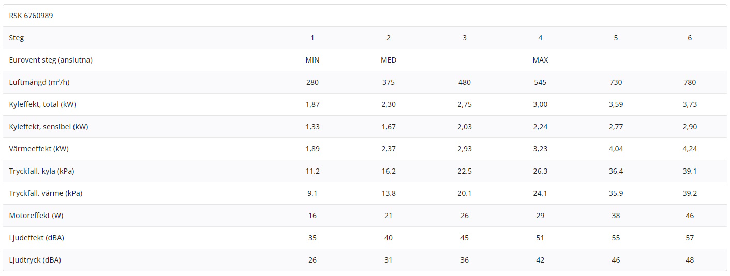Click the Ljudeffekt (dBA) row label
Image resolution: width=730 pixels, height=276 pixels.
37,238
